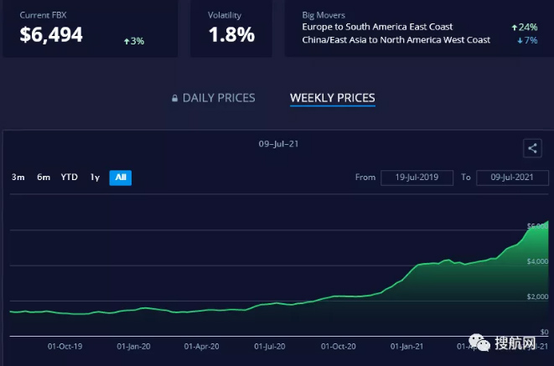Click the blue down arrow beside 7%
This screenshot has width=554, height=366.
520,40
